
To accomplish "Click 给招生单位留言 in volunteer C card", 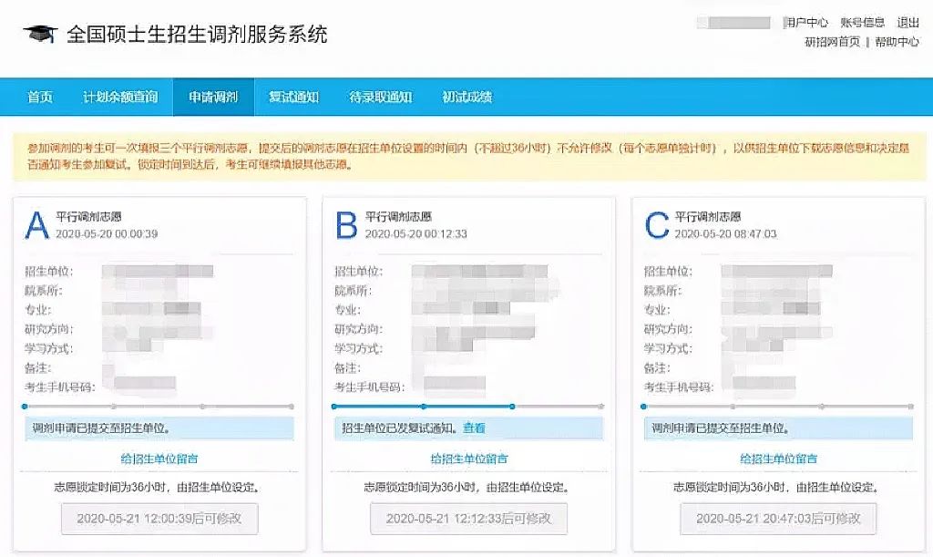I will (778, 459).
